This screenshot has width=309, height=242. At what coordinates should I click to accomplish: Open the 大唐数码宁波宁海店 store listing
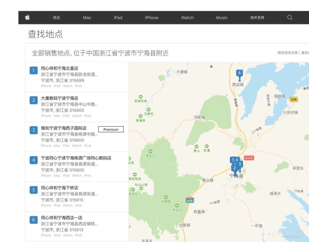click(77, 107)
